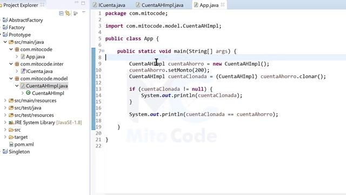Close the App.java editor tab
The height and width of the screenshot is (195, 346).
point(223,5)
